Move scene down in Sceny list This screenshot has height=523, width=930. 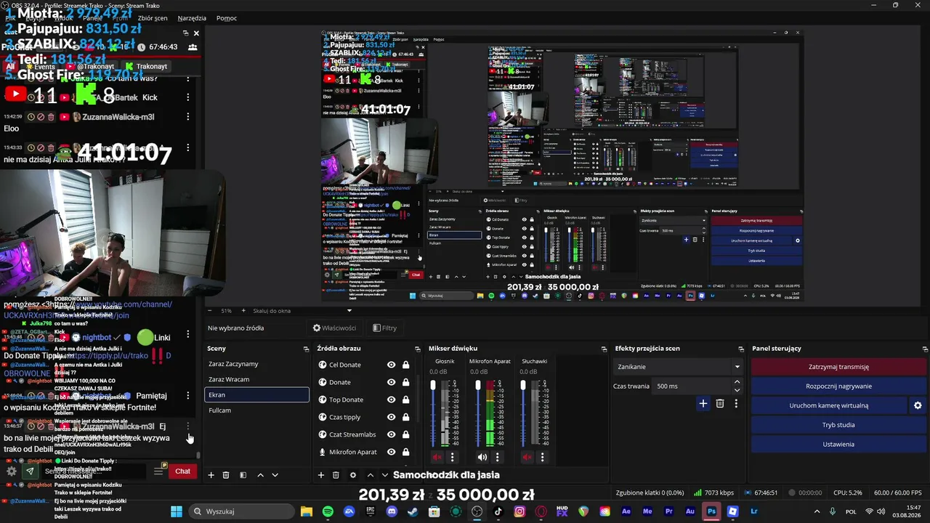coord(275,475)
